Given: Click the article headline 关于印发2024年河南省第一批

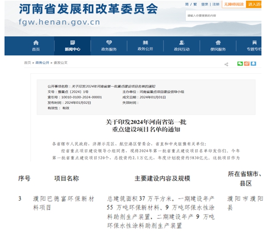Looking at the screenshot, I should coord(146,122).
